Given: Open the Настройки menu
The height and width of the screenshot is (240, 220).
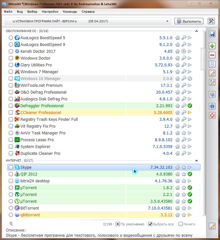Looking at the screenshot, I should click(x=50, y=12).
